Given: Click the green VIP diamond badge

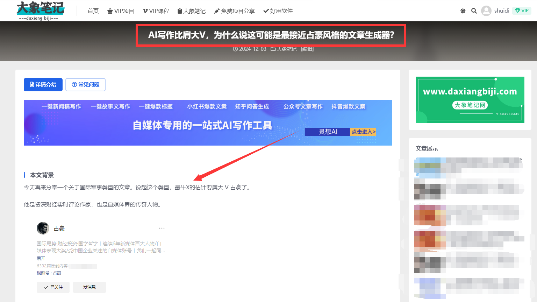Looking at the screenshot, I should pyautogui.click(x=522, y=11).
